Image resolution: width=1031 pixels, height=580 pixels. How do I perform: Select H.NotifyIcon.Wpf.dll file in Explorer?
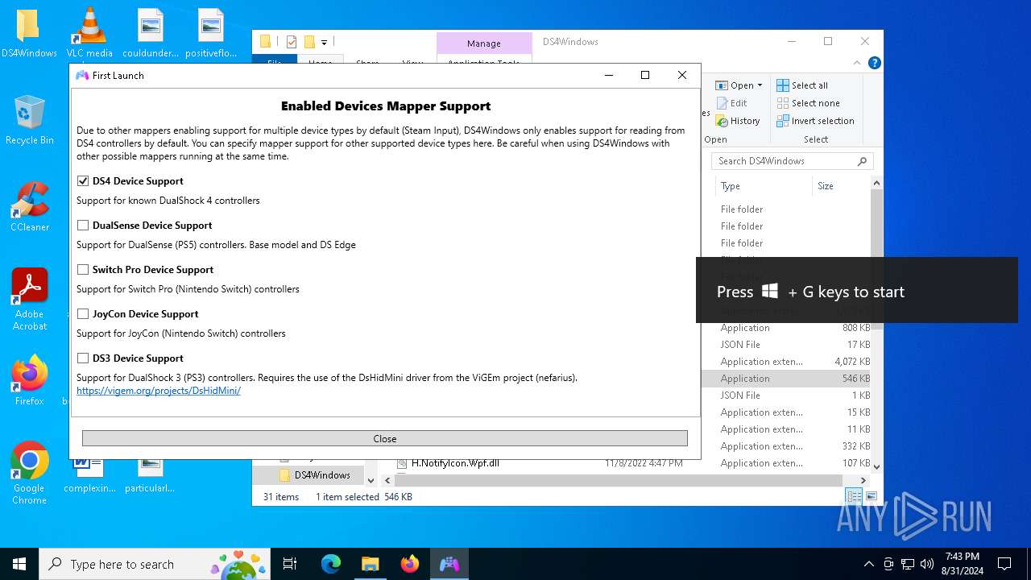[455, 463]
